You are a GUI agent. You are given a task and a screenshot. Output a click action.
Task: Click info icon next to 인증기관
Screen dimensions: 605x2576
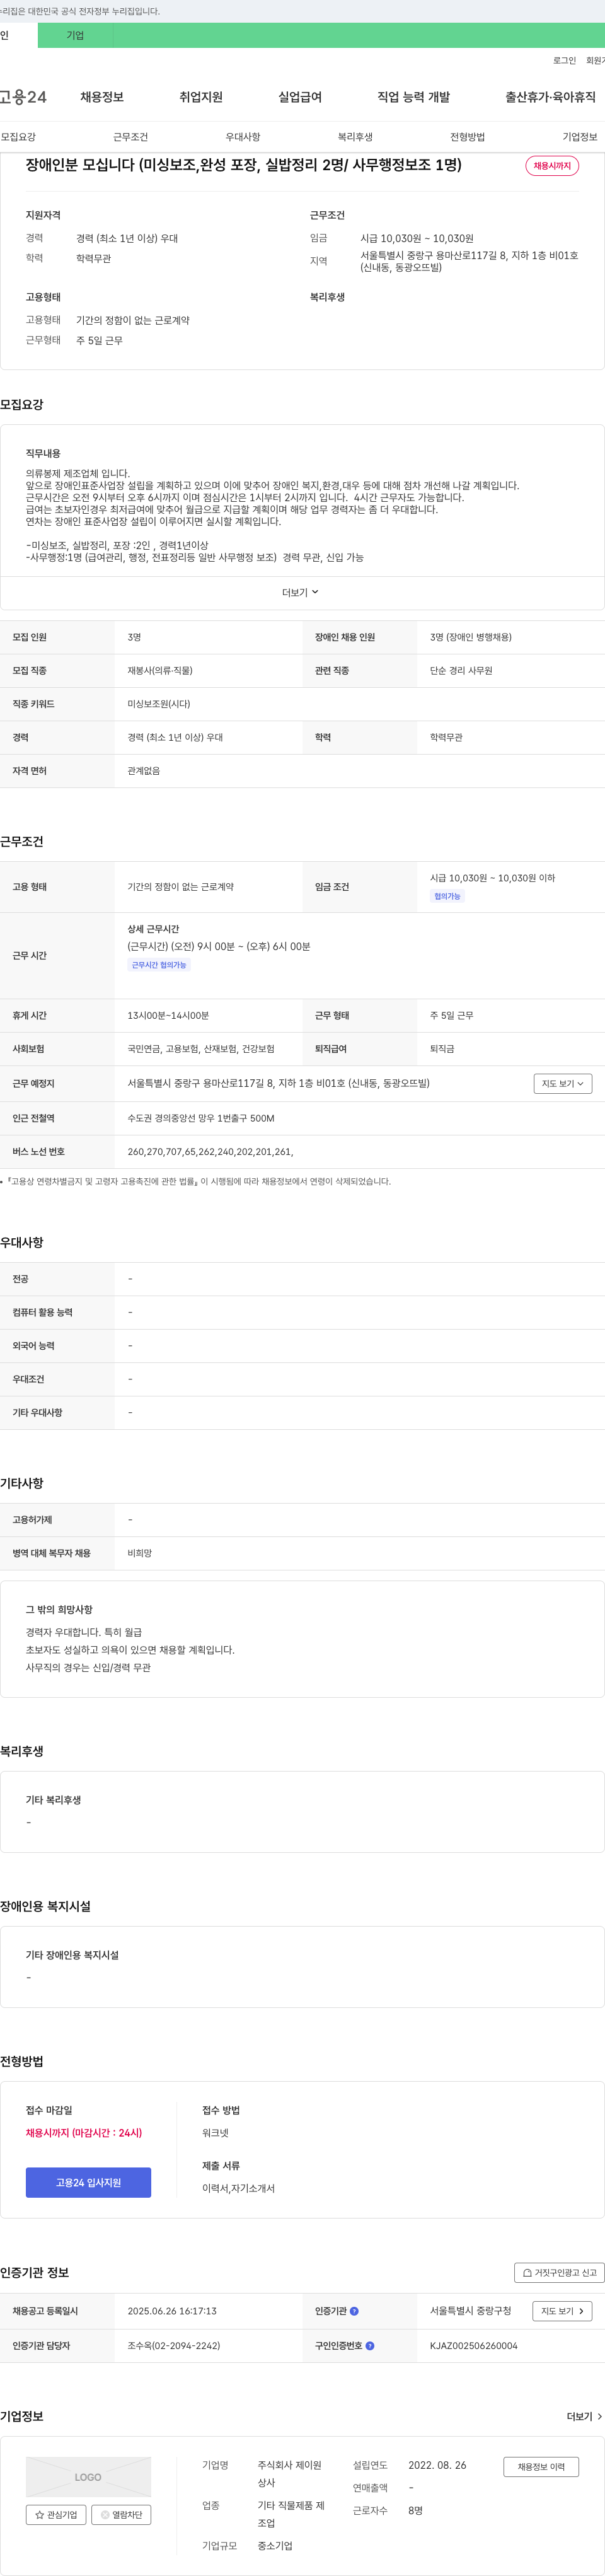click(354, 2311)
